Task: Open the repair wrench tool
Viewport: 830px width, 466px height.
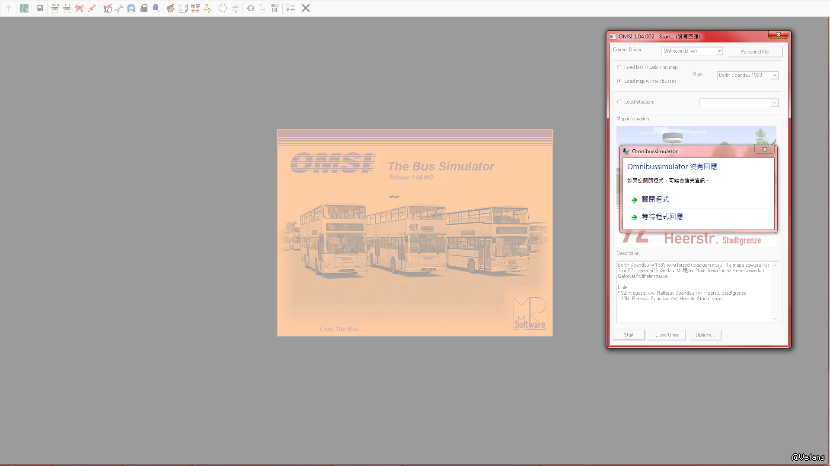Action: [119, 8]
